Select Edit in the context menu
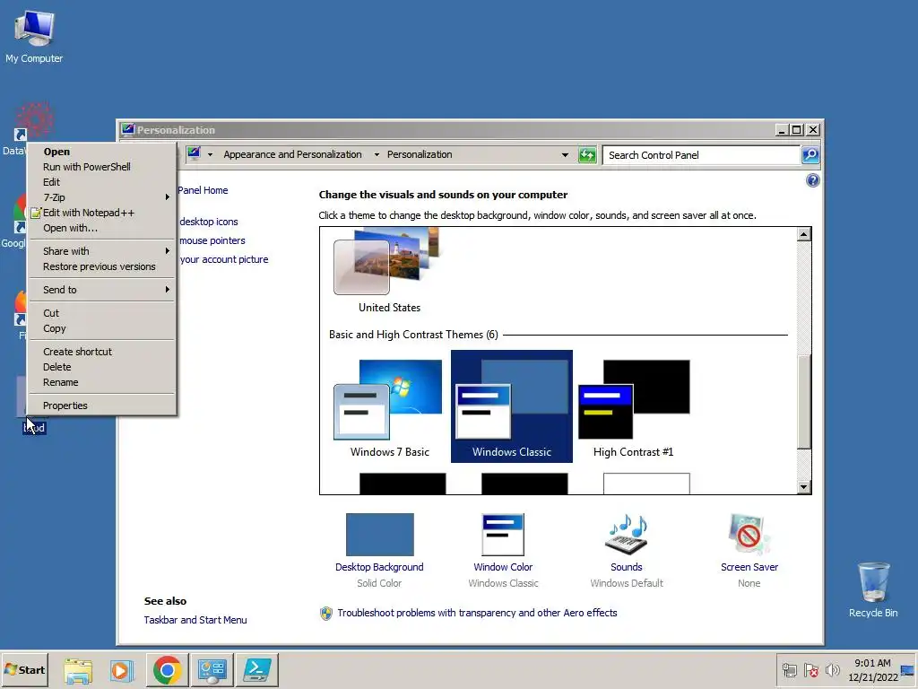The width and height of the screenshot is (918, 689). [x=101, y=182]
